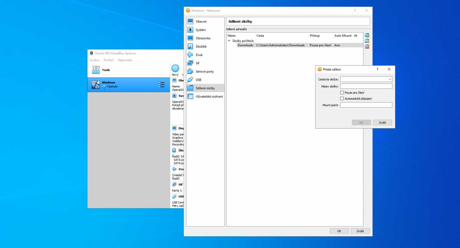Click the Mount point input field

click(366, 105)
